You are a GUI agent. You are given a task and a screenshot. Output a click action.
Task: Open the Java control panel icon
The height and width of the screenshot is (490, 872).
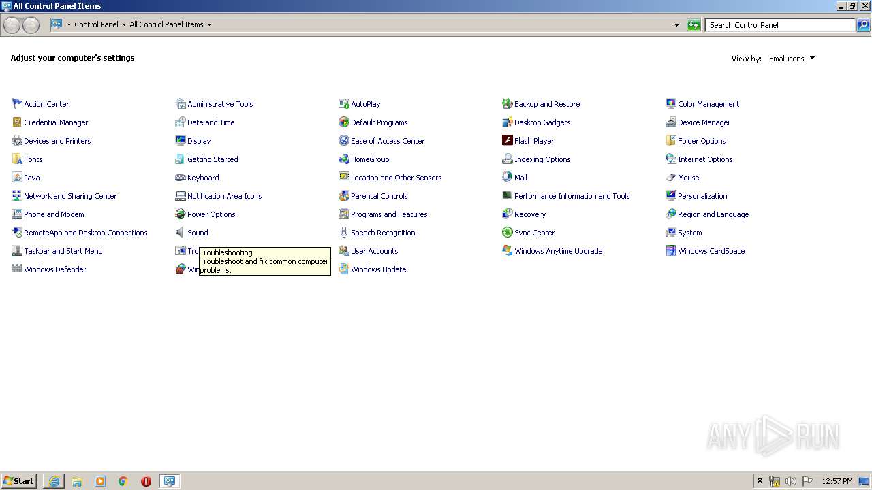click(17, 178)
